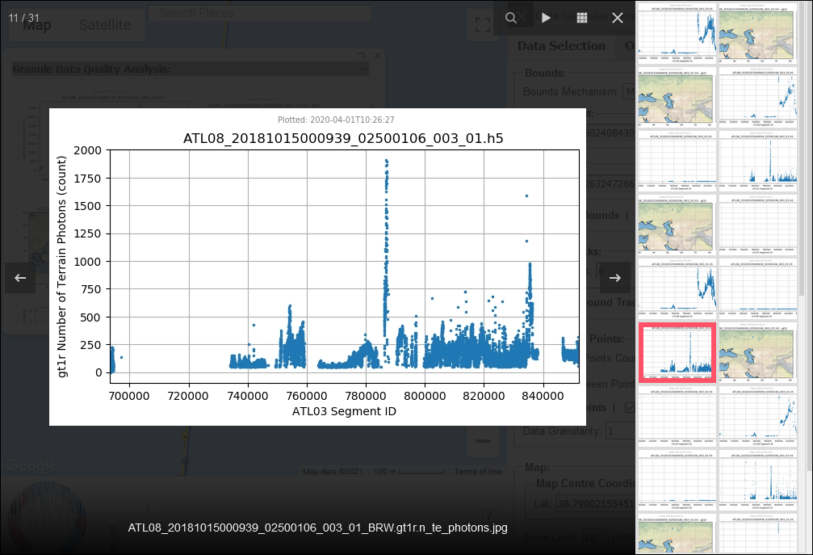Start the slideshow with the play button
The height and width of the screenshot is (555, 813).
[x=547, y=18]
